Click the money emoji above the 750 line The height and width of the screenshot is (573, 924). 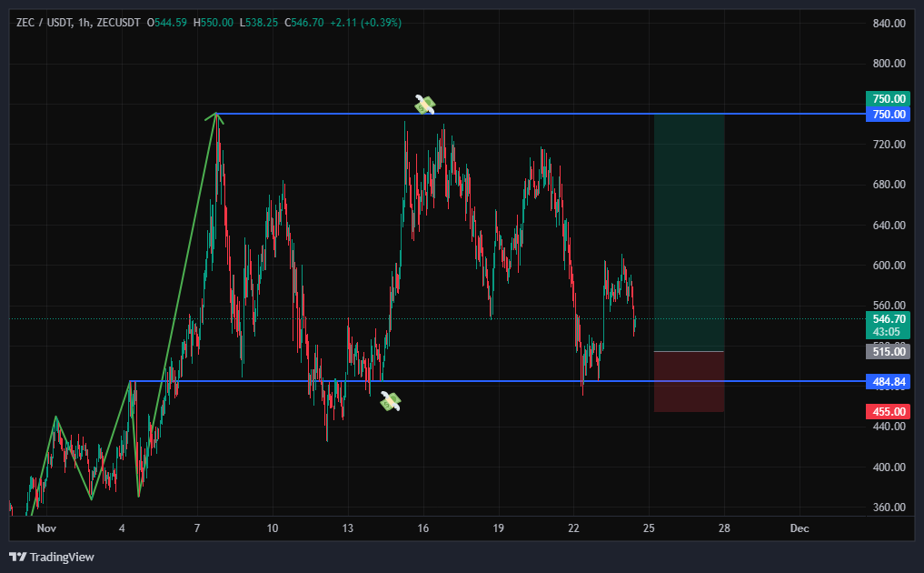pyautogui.click(x=424, y=105)
